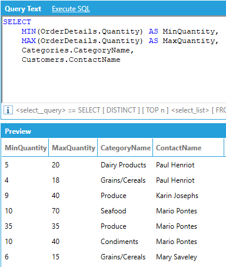
Task: Click the MIN keyword in query
Action: point(29,31)
